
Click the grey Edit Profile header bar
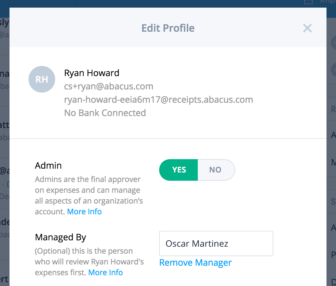click(79, 28)
